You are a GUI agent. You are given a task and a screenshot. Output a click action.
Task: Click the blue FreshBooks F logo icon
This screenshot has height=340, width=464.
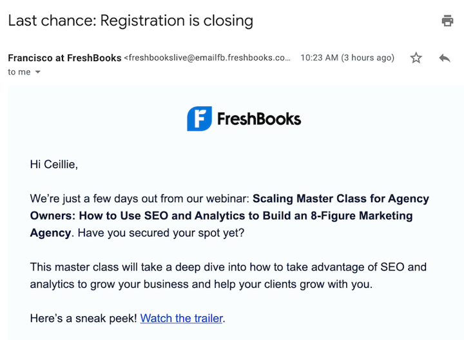click(199, 118)
